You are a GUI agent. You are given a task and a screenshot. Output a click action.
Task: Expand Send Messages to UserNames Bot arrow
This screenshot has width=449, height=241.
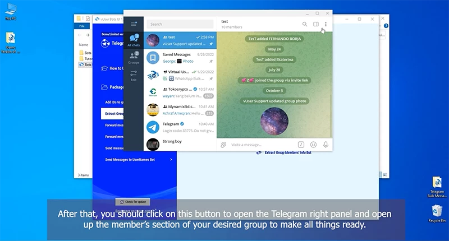pyautogui.click(x=171, y=160)
